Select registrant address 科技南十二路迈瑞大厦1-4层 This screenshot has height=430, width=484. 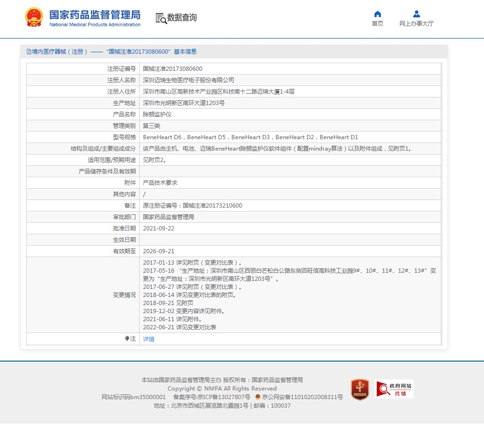tap(218, 92)
